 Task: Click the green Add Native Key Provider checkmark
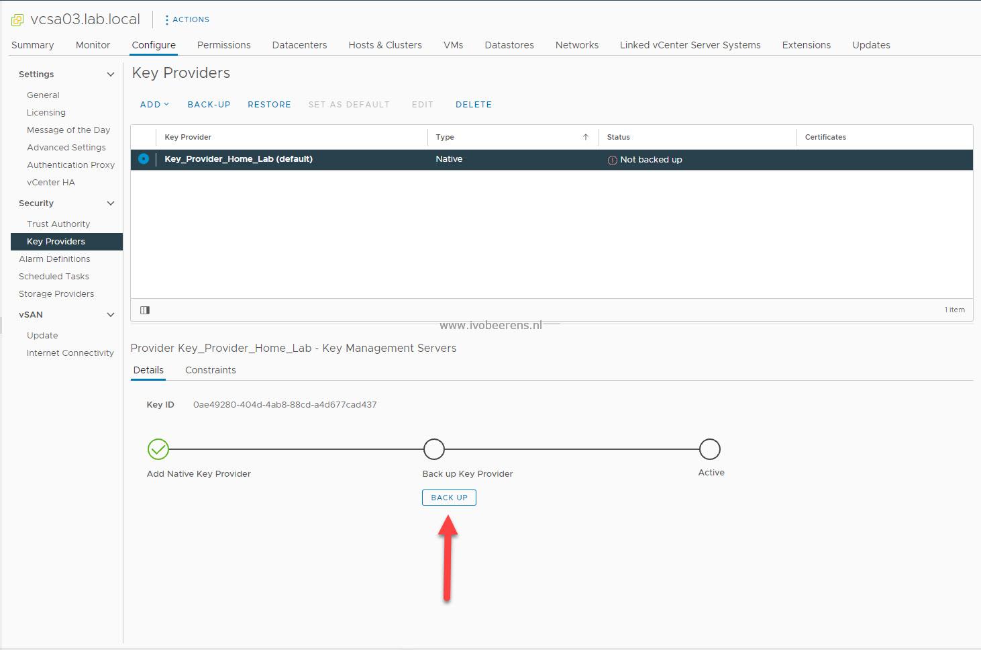click(x=158, y=449)
